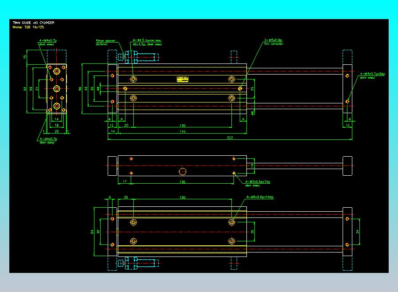This screenshot has width=398, height=292.
Task: Click the '2-M5x0.8p' port connection callout
Action: coord(273,40)
